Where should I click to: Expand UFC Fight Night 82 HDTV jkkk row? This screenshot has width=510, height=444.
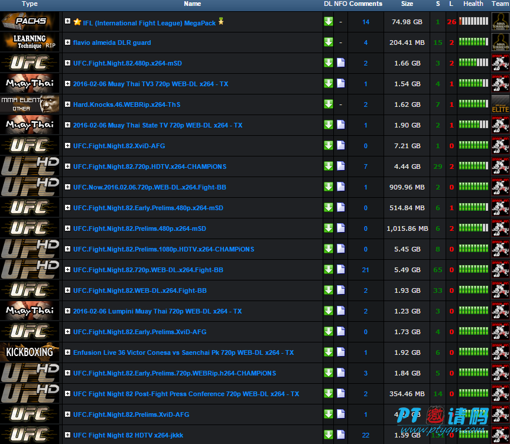pyautogui.click(x=67, y=435)
